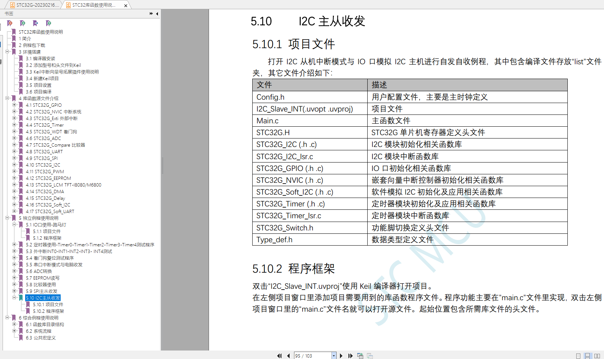Image resolution: width=604 pixels, height=359 pixels.
Task: Open bookmark 6.3 公共宏定义
Action: click(41, 338)
